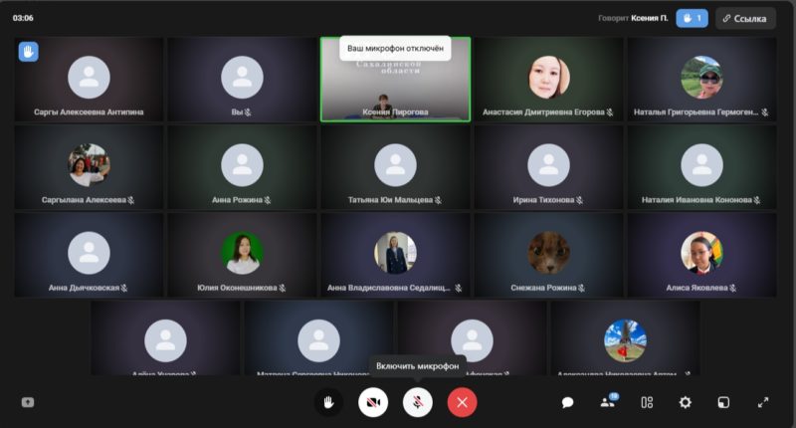796x428 pixels.
Task: Click Юлия Оконешникова's avatar
Action: 242,253
